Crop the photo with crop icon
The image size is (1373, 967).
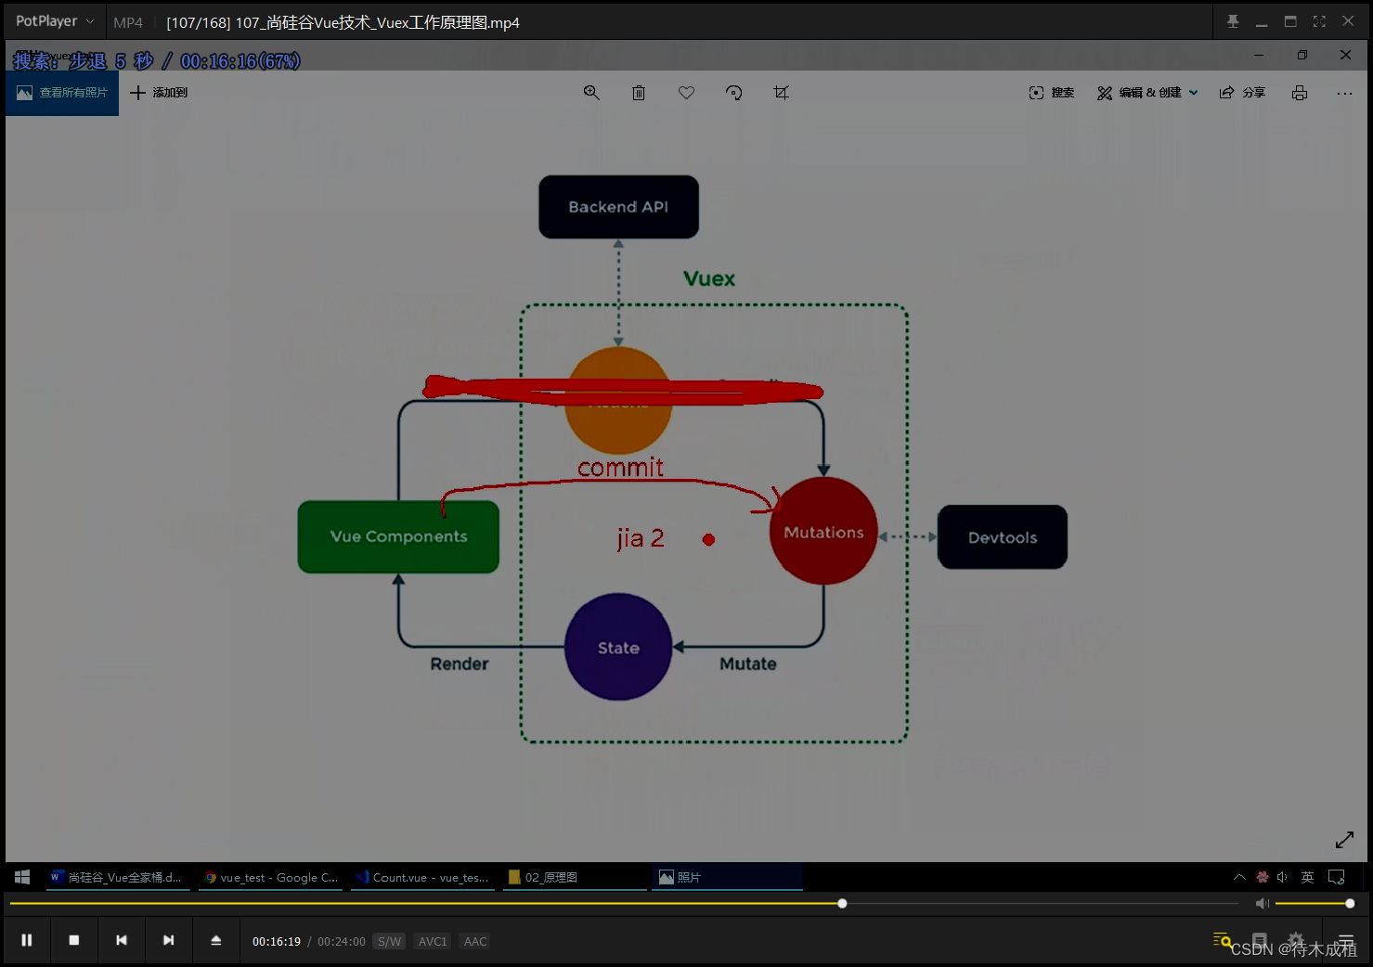click(x=782, y=93)
